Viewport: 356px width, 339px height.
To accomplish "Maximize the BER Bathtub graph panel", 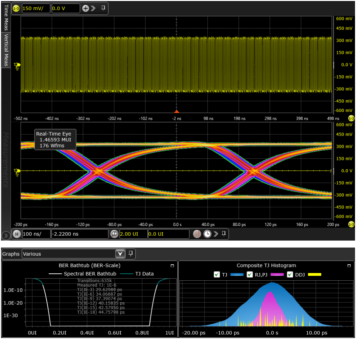I will (x=172, y=266).
